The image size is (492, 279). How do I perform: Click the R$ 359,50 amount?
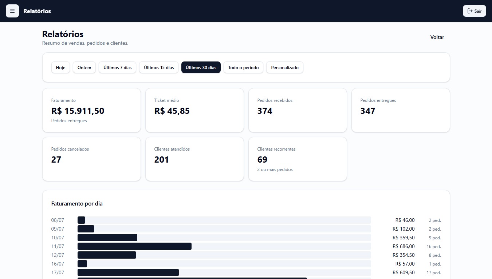404,238
